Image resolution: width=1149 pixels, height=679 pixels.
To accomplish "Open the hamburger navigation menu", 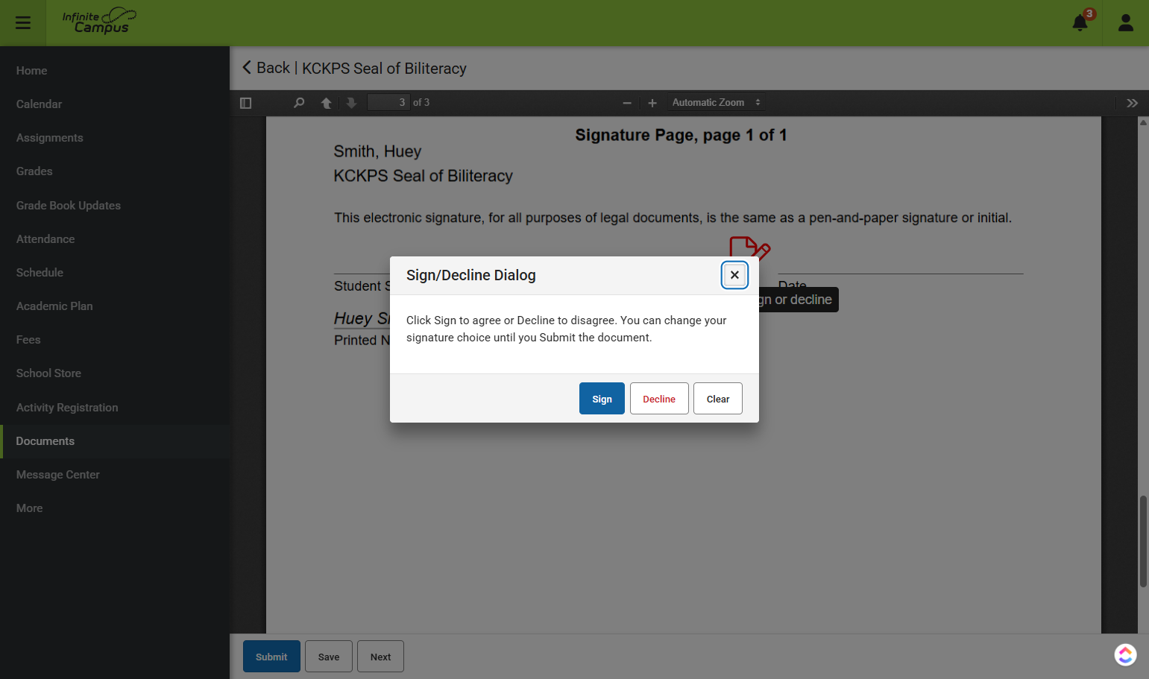I will tap(23, 23).
